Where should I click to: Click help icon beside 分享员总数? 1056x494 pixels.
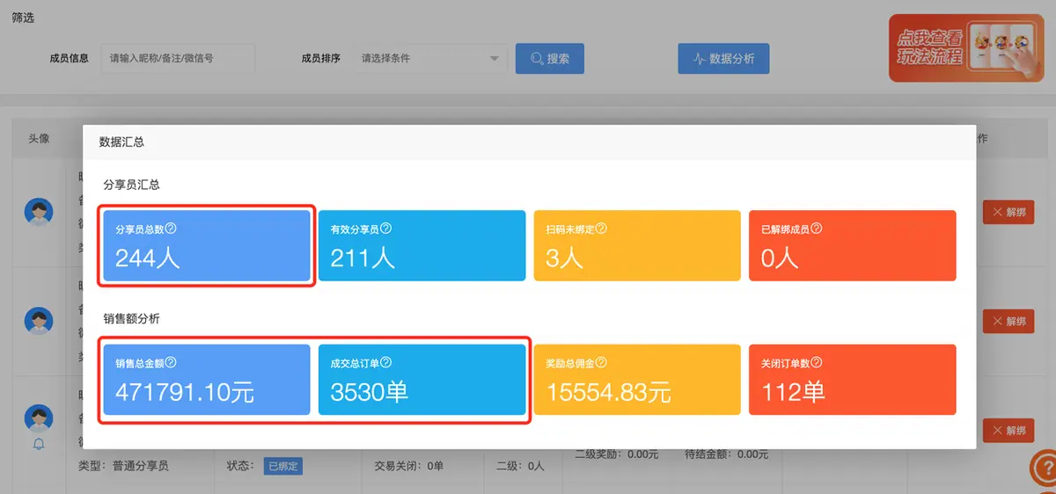coord(172,229)
